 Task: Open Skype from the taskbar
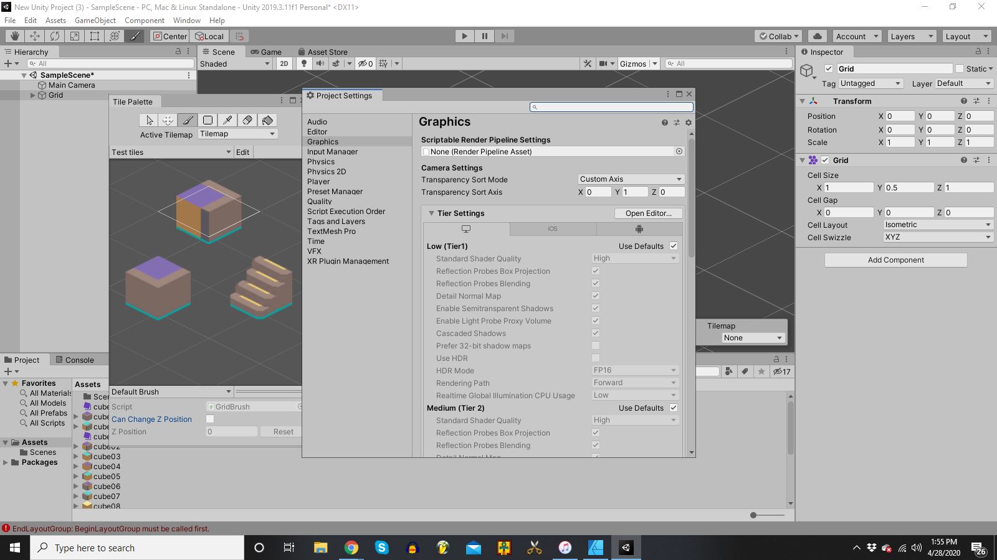[x=381, y=548]
